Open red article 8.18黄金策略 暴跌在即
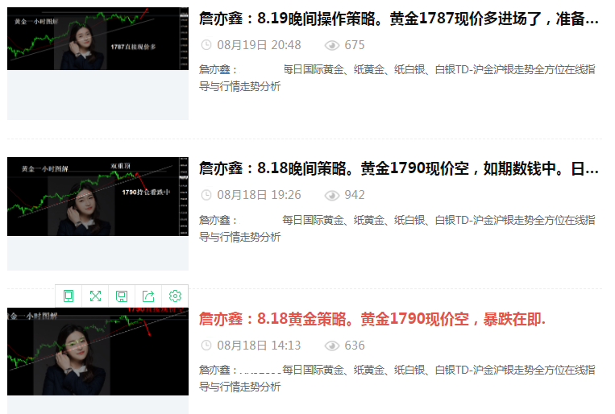The height and width of the screenshot is (414, 615). tap(372, 319)
